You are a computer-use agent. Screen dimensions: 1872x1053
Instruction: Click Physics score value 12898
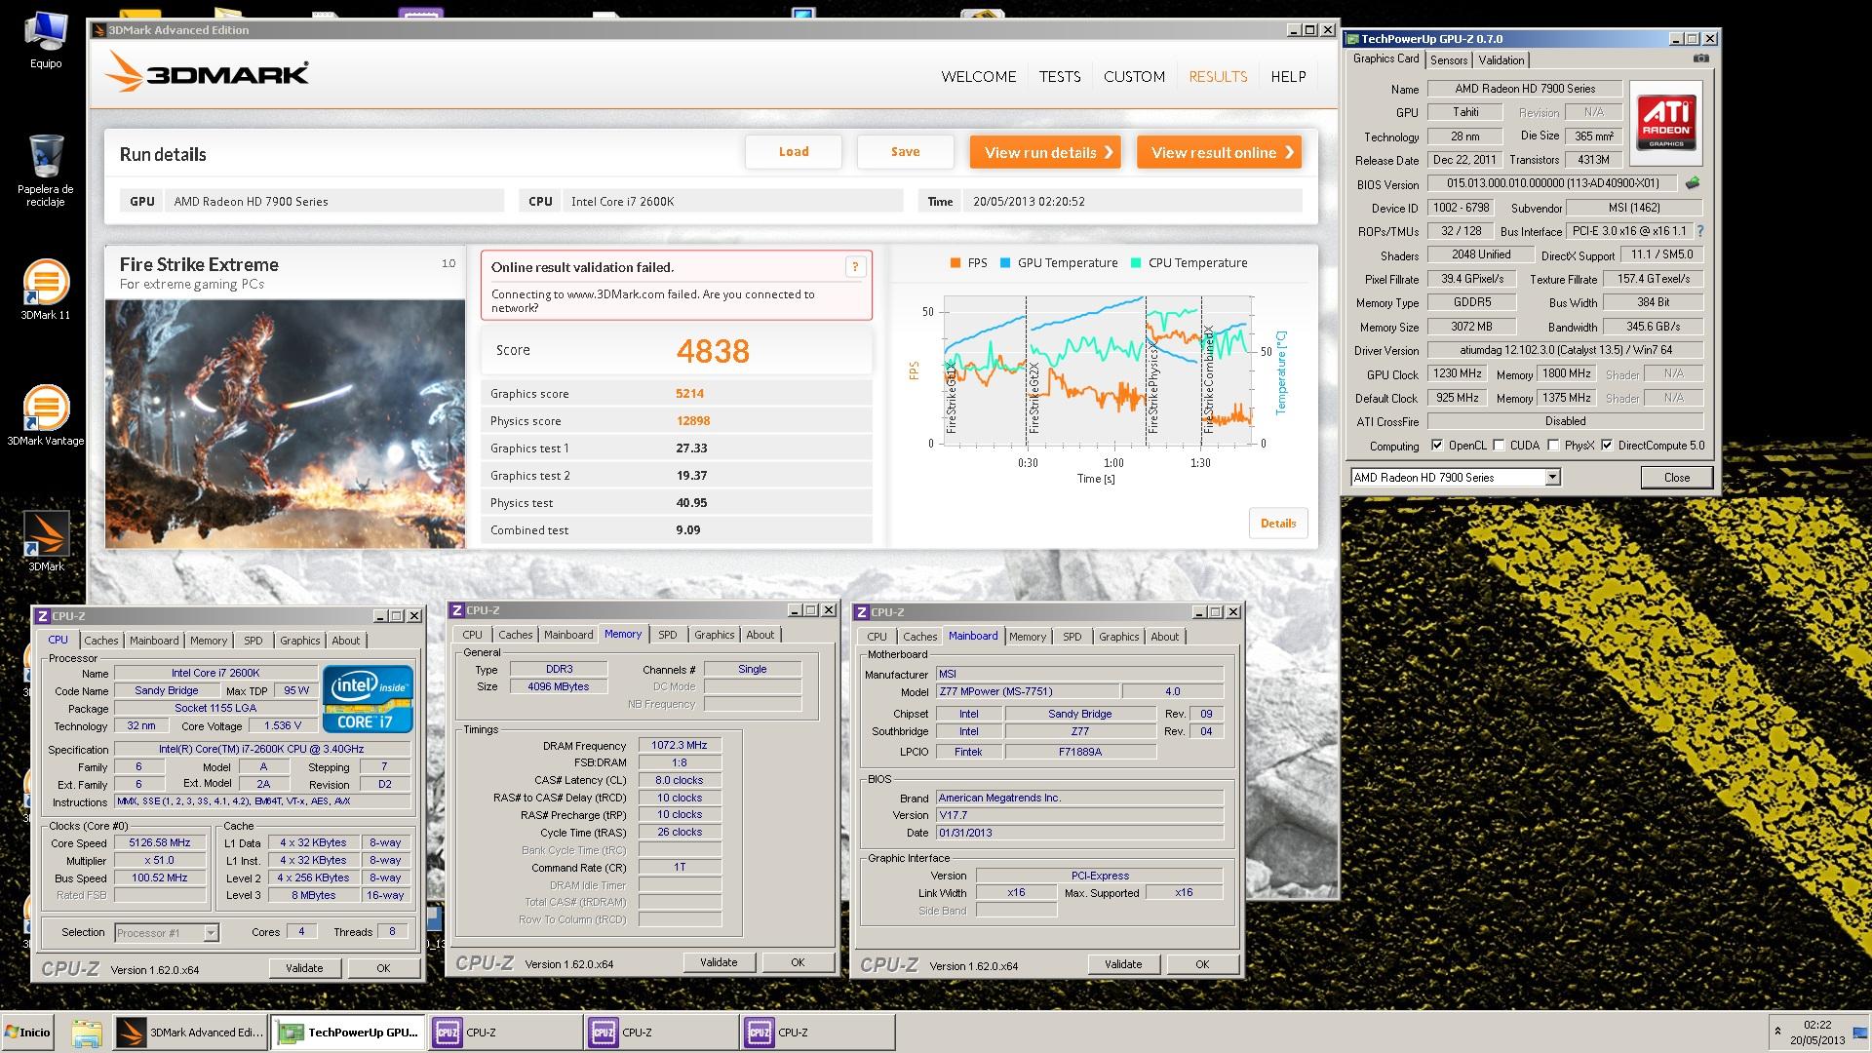[x=693, y=421]
